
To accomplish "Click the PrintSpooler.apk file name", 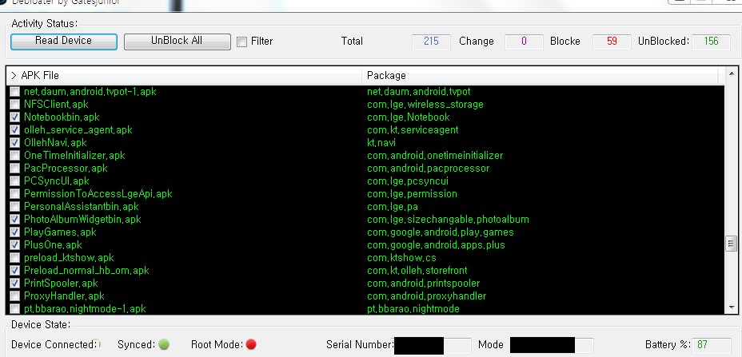I will [x=61, y=283].
